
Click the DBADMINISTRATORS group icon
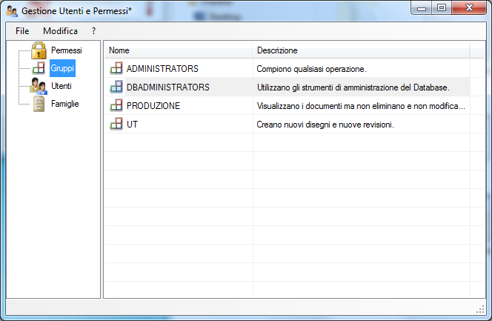116,87
